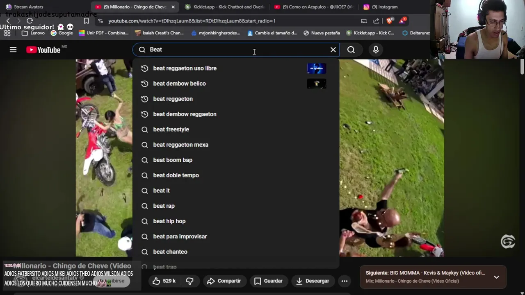Share this page icon in address bar
This screenshot has height=295, width=525.
click(376, 21)
